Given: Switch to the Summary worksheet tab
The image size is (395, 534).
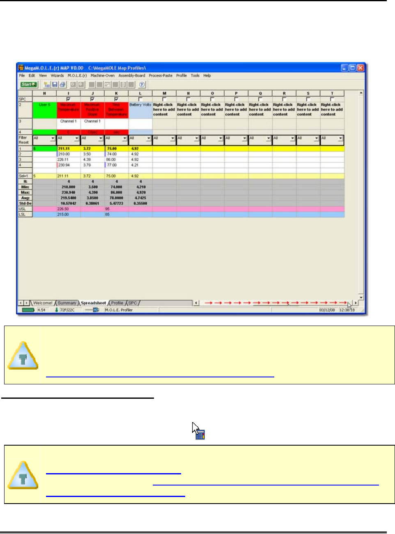Looking at the screenshot, I should point(67,303).
